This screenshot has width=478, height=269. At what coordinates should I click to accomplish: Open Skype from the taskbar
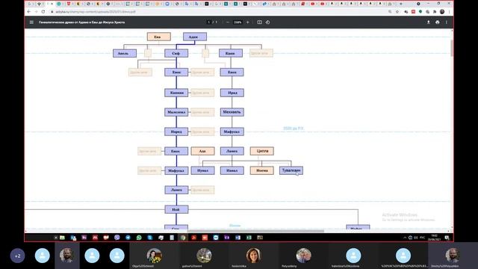[150, 238]
